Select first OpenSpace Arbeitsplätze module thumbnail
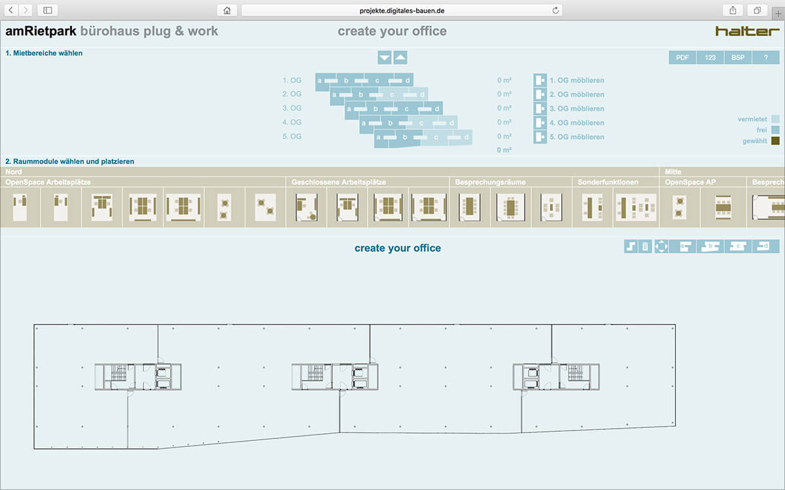Image resolution: width=785 pixels, height=490 pixels. tap(20, 208)
